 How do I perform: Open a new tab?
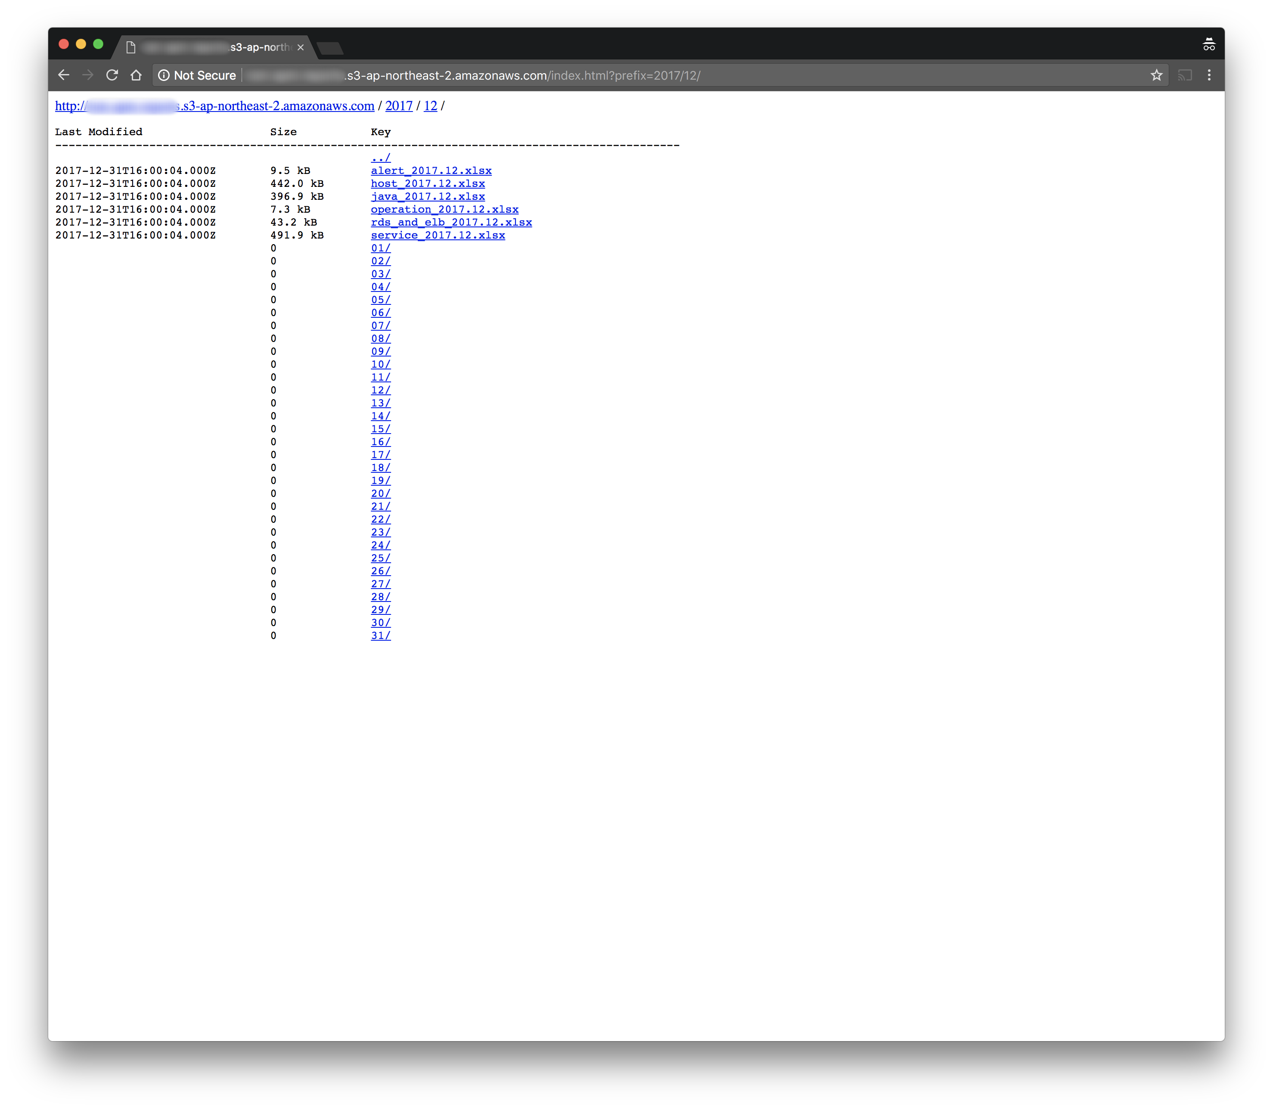point(330,48)
